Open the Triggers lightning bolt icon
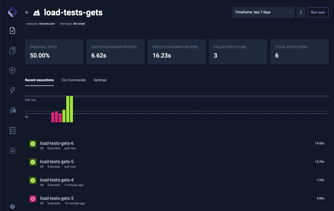Screen dimensions: 334x211 pos(12,90)
